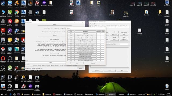Launch DOOM (Vulkan API) shortcut
172x96 pixels.
[37, 88]
